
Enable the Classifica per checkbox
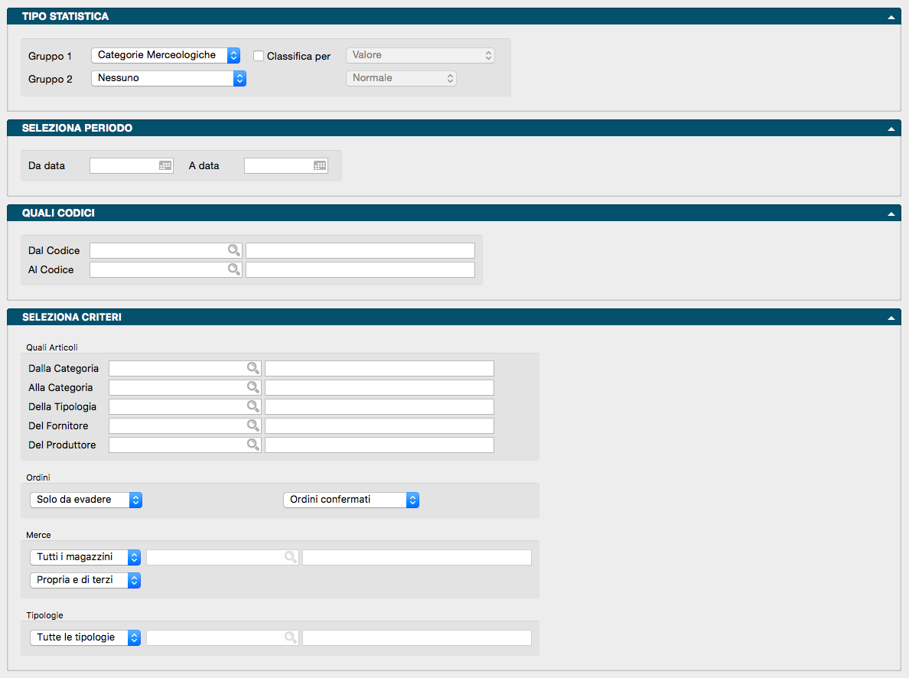click(x=259, y=56)
